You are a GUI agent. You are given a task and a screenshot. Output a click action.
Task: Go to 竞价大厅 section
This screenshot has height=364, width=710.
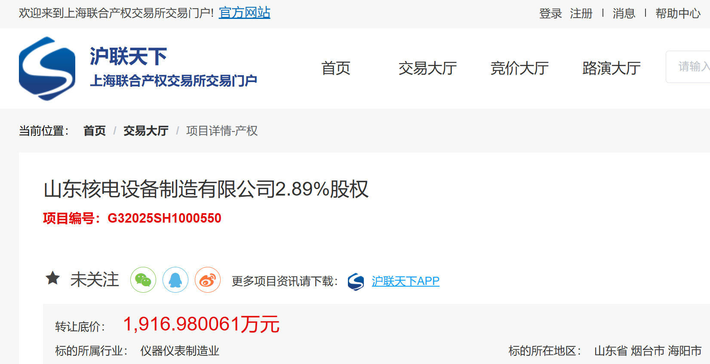point(519,68)
